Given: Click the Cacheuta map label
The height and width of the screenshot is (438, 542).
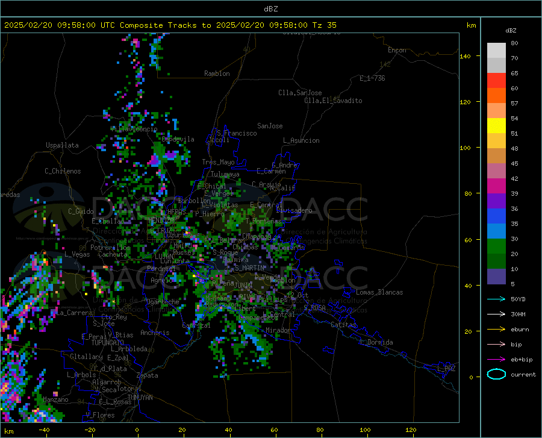Looking at the screenshot, I should click(x=113, y=254).
